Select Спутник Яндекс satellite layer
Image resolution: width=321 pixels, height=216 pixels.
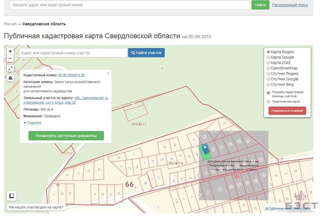click(x=268, y=74)
